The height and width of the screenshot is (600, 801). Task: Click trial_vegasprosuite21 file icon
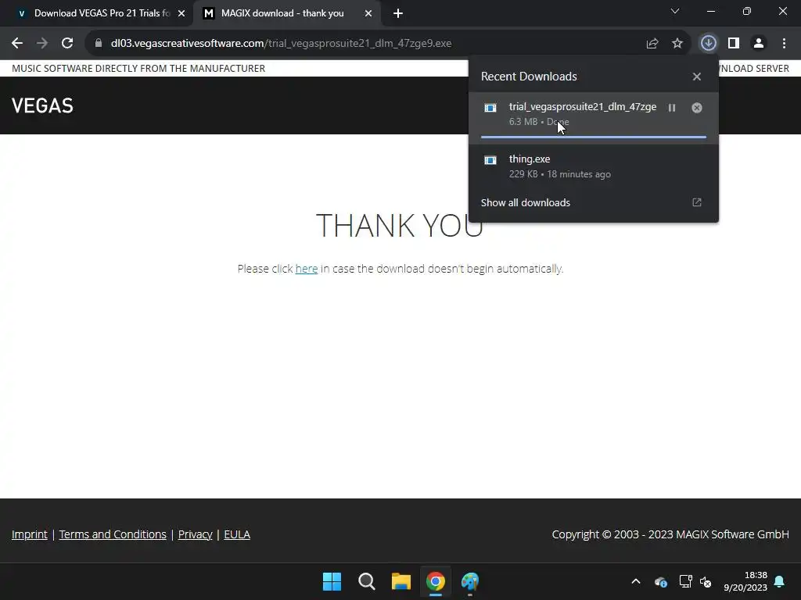pyautogui.click(x=490, y=108)
